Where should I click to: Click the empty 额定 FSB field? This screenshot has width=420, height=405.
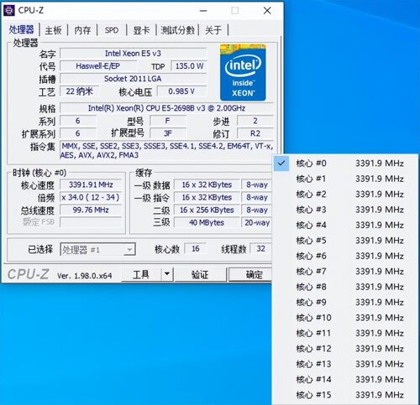tap(91, 222)
